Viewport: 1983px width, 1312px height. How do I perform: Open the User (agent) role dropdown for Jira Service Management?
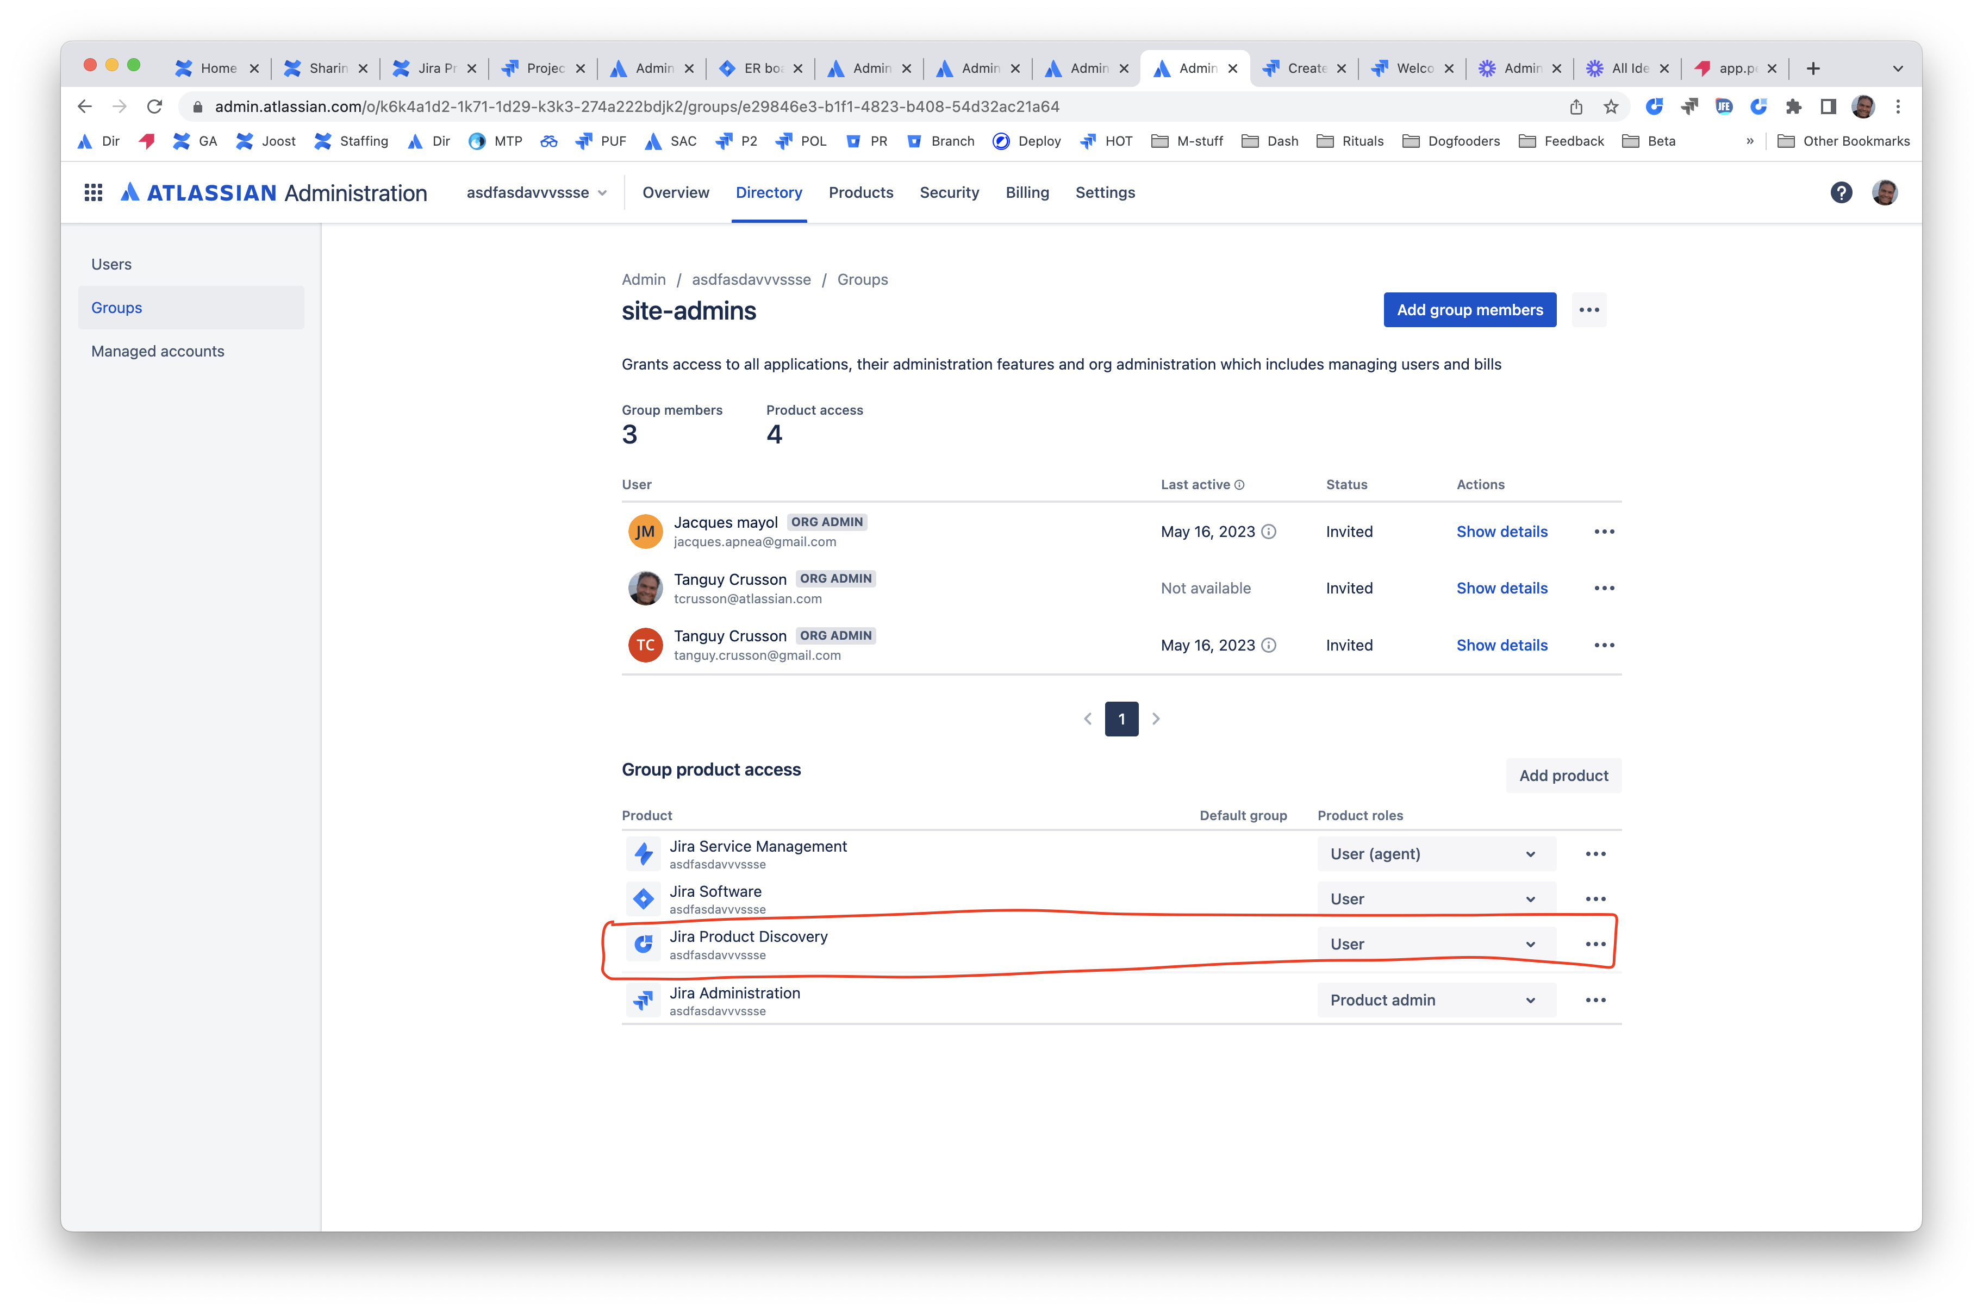click(x=1437, y=853)
